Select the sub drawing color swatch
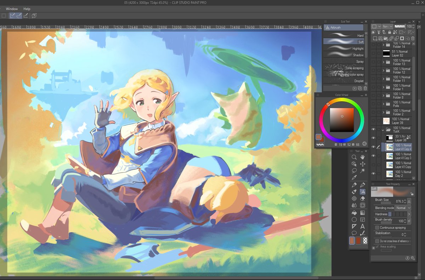The image size is (425, 280). click(x=358, y=241)
